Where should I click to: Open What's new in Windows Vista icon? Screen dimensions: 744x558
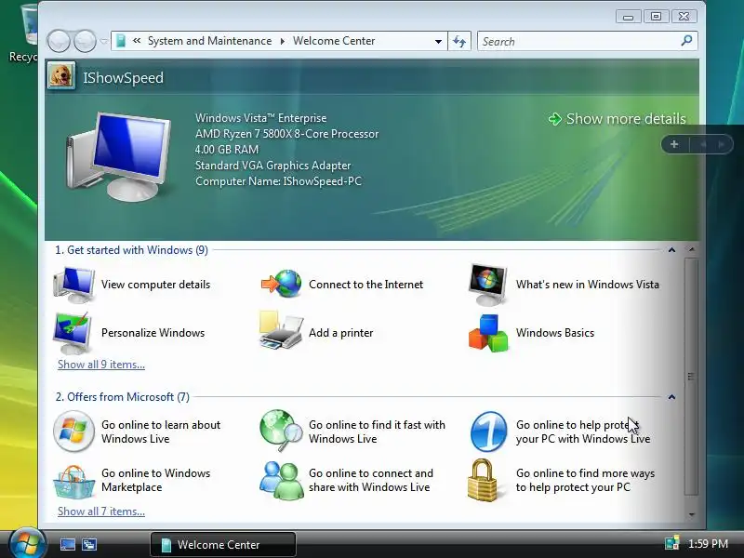(487, 285)
